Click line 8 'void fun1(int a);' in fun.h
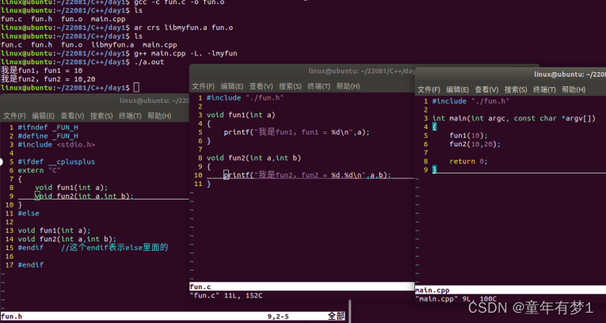The image size is (606, 323). [x=71, y=188]
